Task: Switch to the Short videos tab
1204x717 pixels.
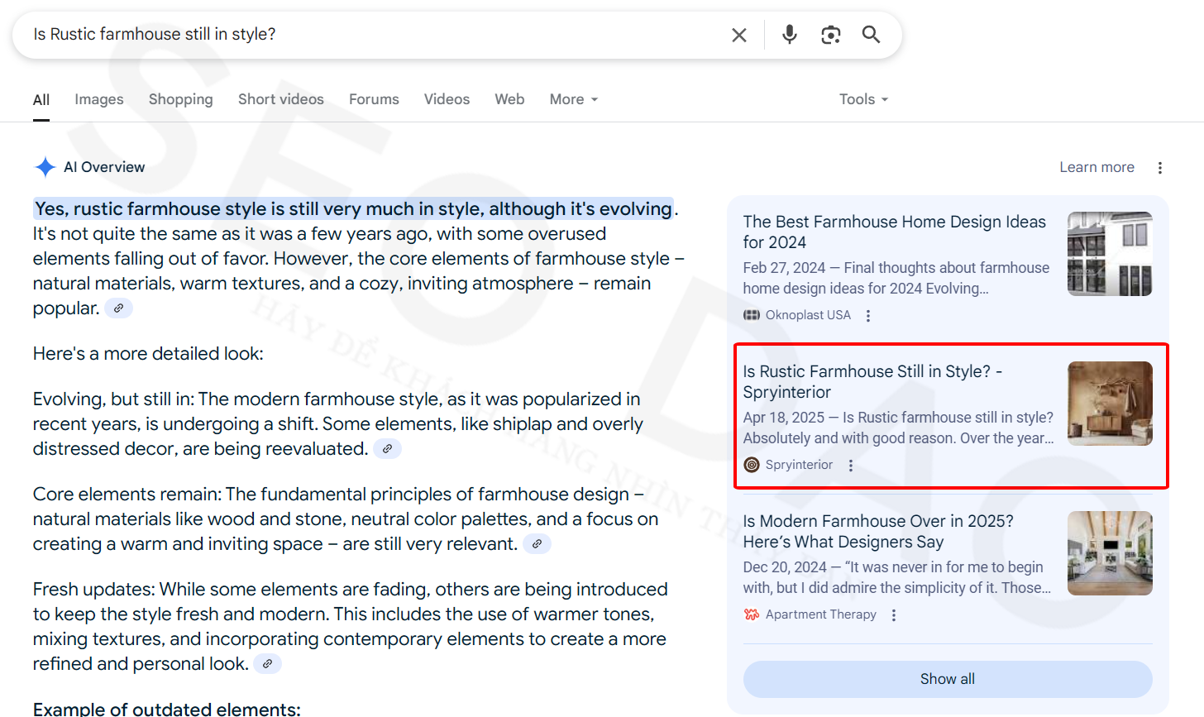Action: [x=280, y=99]
